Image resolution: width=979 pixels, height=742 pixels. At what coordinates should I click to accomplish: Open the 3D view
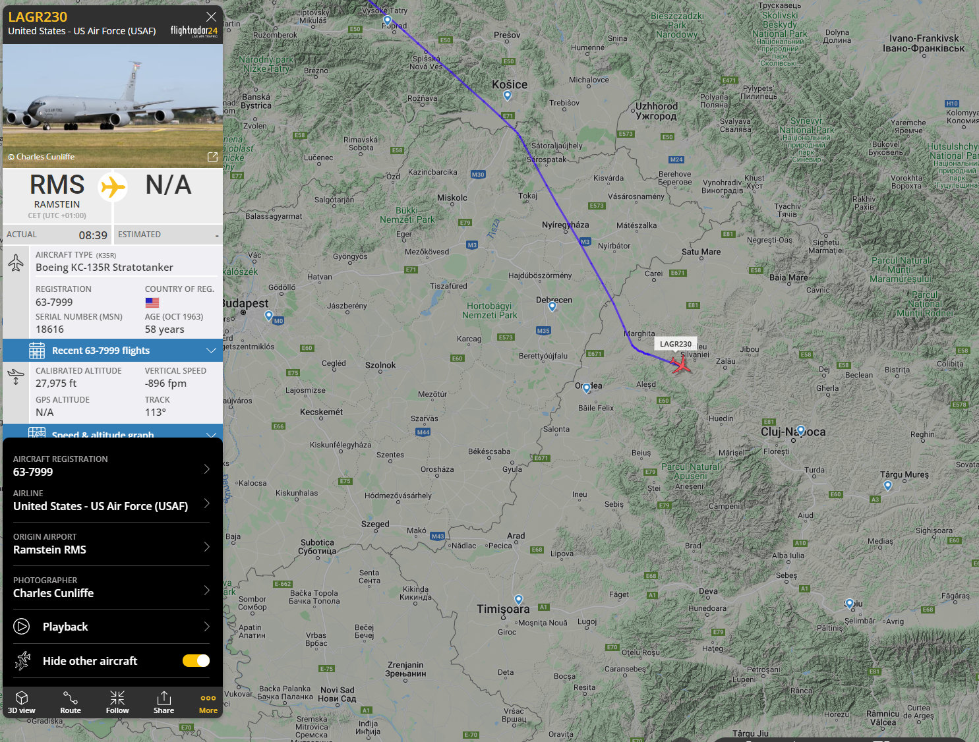coord(22,702)
